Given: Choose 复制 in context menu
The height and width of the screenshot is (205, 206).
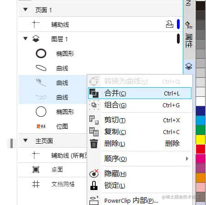Looking at the screenshot, I should [140, 132].
